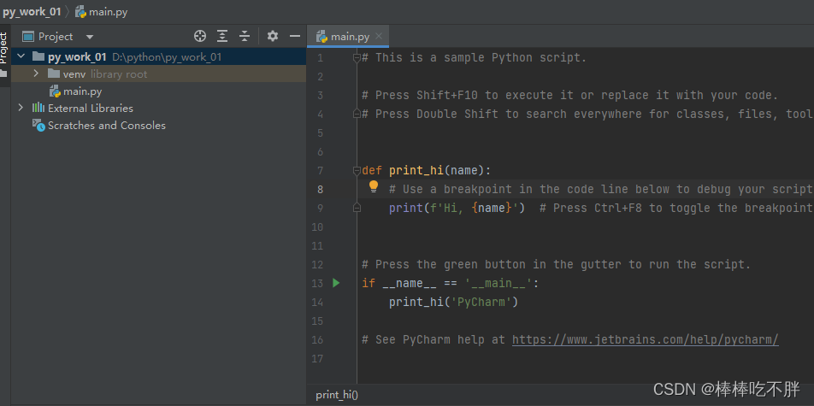
Task: Toggle code fold marker on line 4
Action: pos(357,114)
